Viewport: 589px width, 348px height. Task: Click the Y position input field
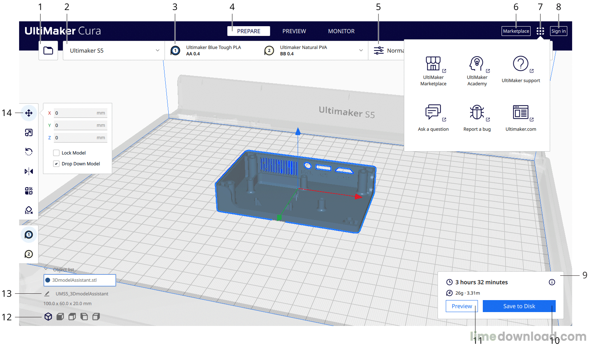80,125
